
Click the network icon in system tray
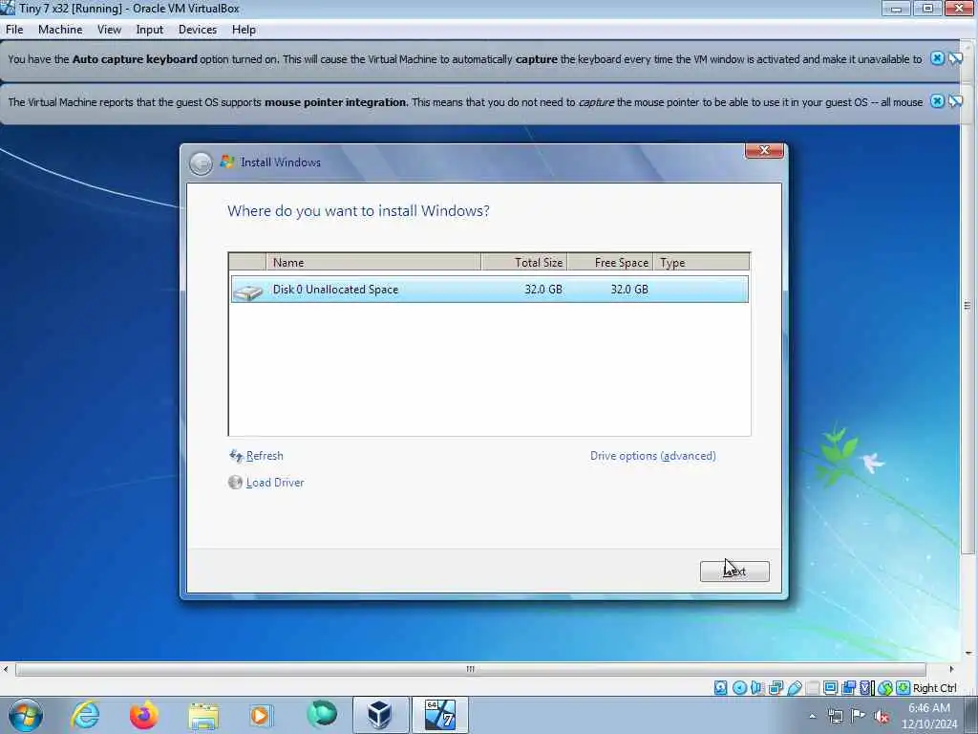[835, 716]
